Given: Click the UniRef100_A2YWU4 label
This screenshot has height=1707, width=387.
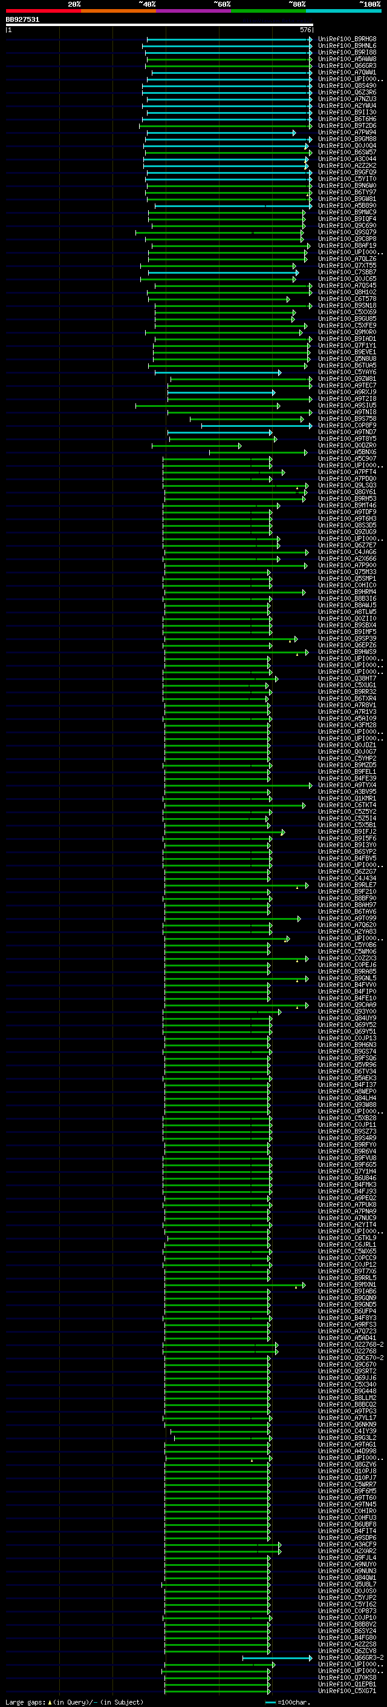Looking at the screenshot, I should point(347,105).
